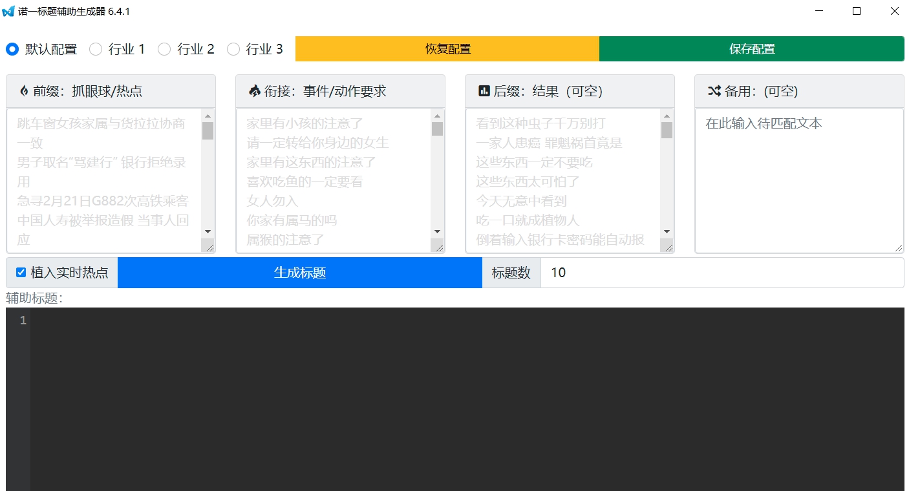Click the droplet icon on the 前缀 panel header
909x491 pixels.
point(24,90)
